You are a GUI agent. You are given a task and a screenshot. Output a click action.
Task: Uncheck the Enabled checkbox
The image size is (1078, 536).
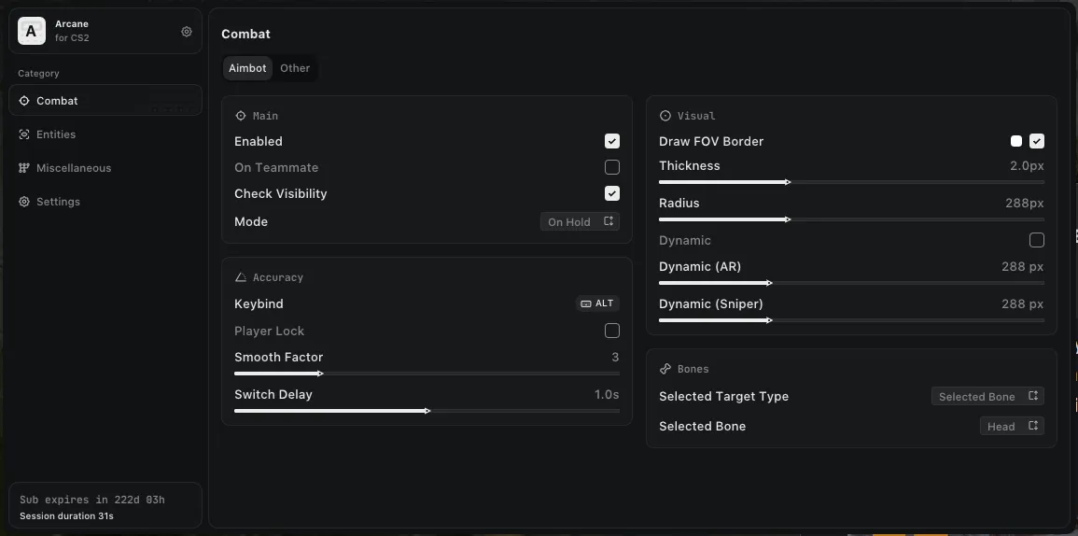point(612,141)
